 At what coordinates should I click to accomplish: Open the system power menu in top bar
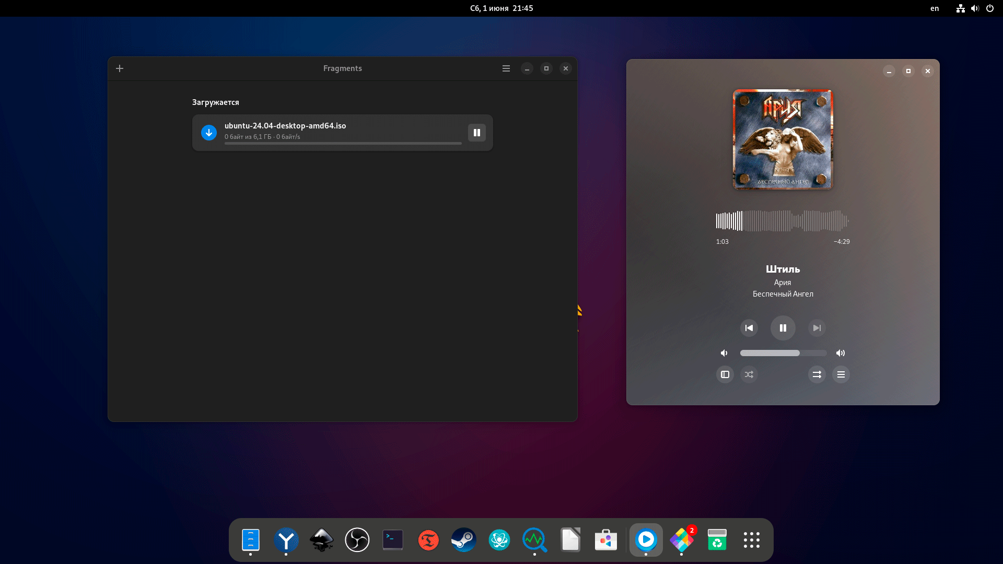click(x=989, y=8)
